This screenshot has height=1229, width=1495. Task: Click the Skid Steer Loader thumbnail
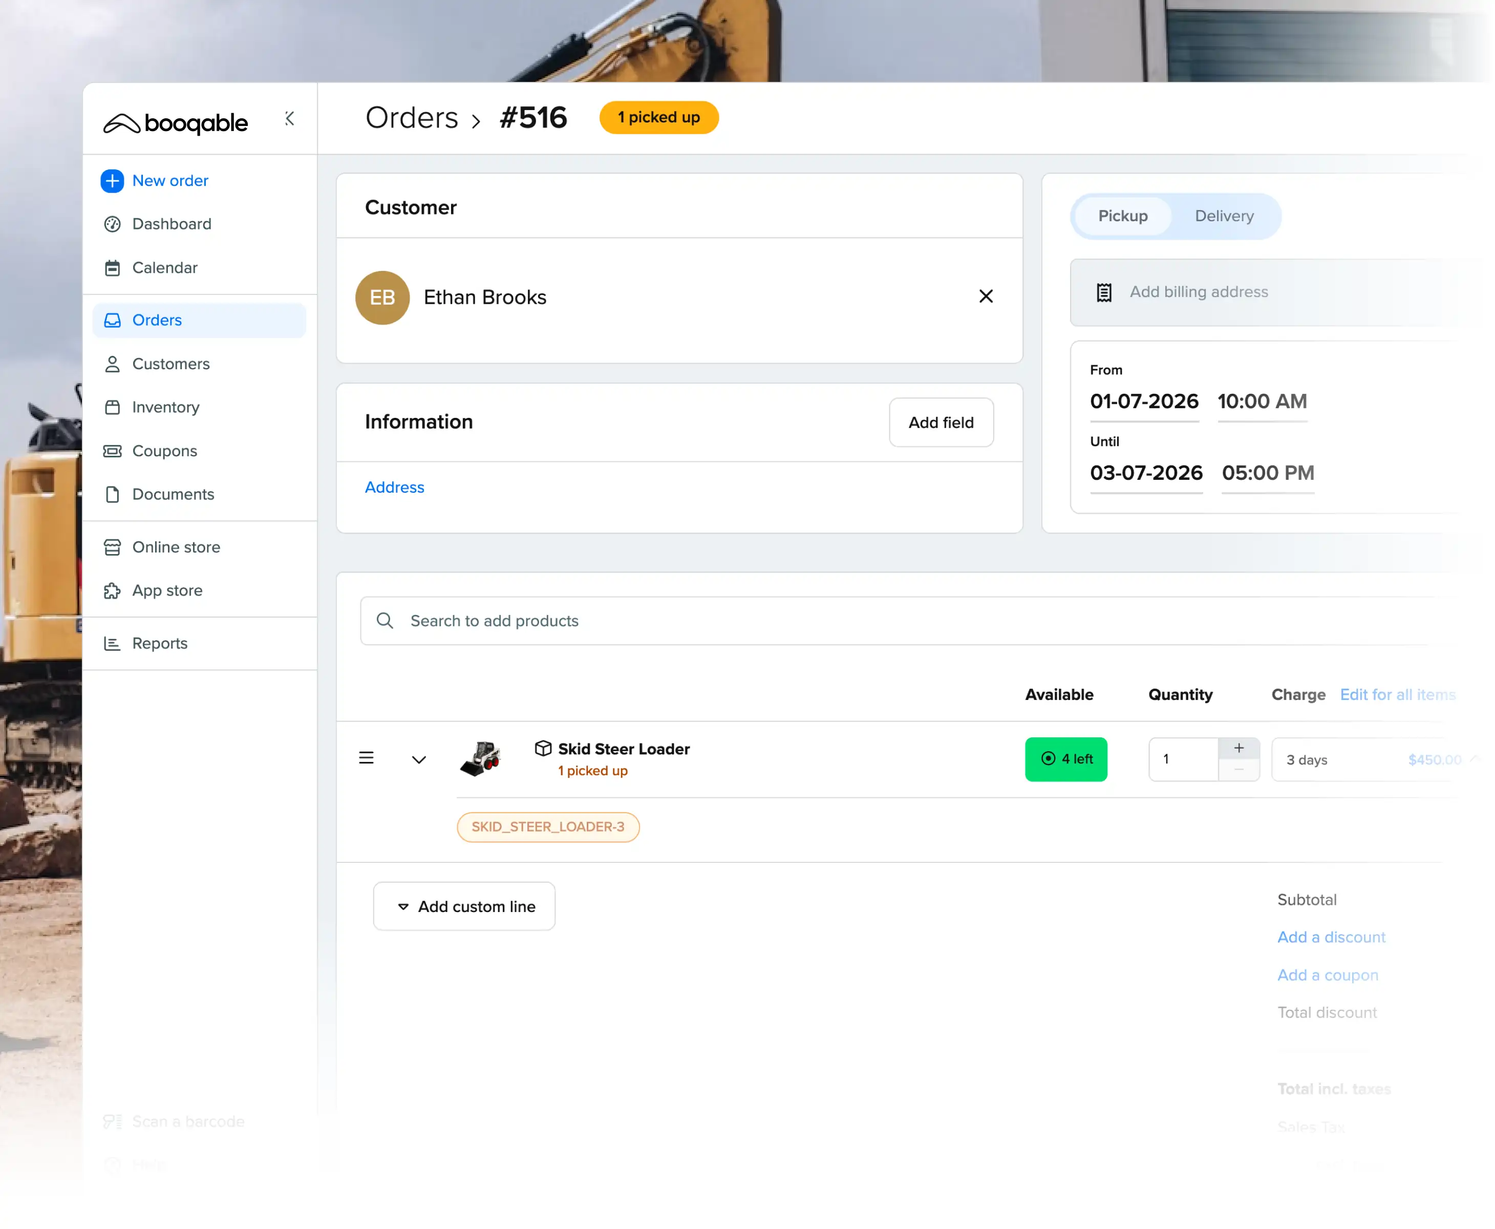pyautogui.click(x=481, y=759)
